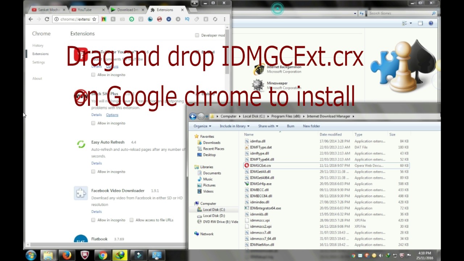Check Allow access to file URLs
Image resolution: width=464 pixels, height=261 pixels.
coord(132,220)
